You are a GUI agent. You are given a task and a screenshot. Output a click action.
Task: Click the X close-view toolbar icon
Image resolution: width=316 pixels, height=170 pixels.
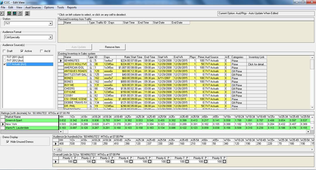click(x=2, y=13)
